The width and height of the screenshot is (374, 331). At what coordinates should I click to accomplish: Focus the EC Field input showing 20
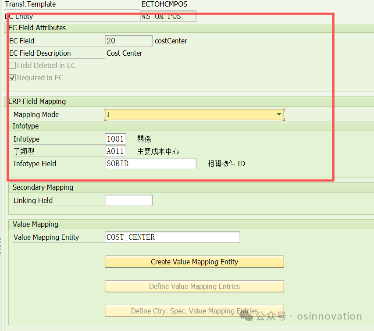click(128, 41)
